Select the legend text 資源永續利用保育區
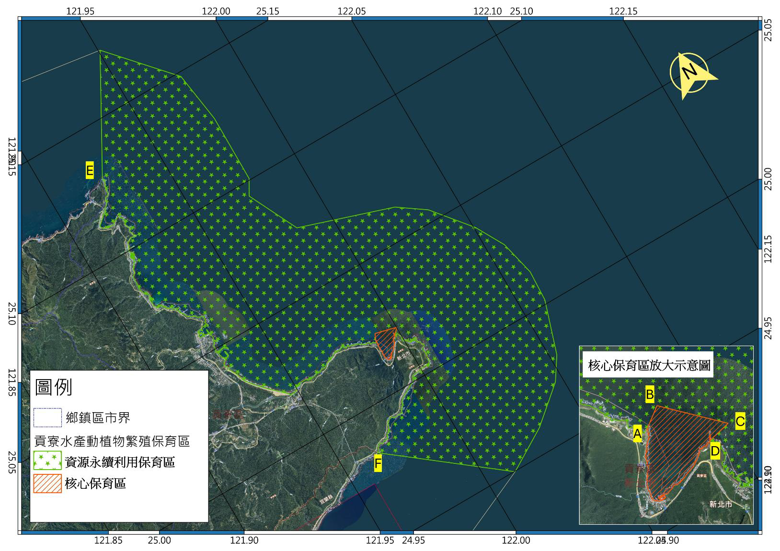The width and height of the screenshot is (780, 551). coord(120,462)
